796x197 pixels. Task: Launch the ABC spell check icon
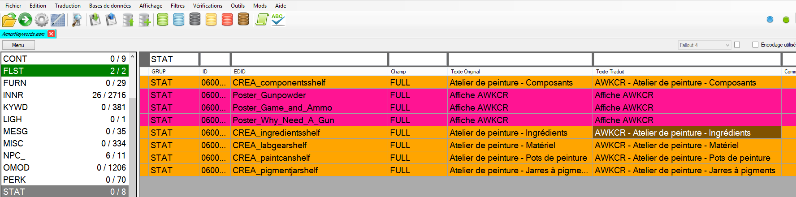point(278,20)
